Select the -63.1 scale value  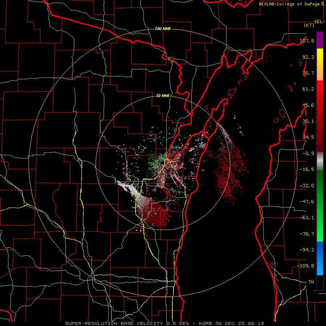[307, 218]
